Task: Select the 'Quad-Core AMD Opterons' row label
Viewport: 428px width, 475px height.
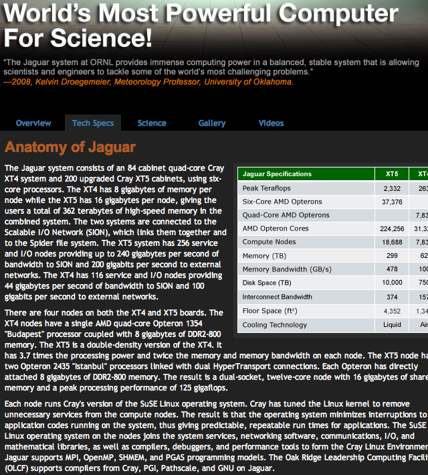Action: (286, 215)
